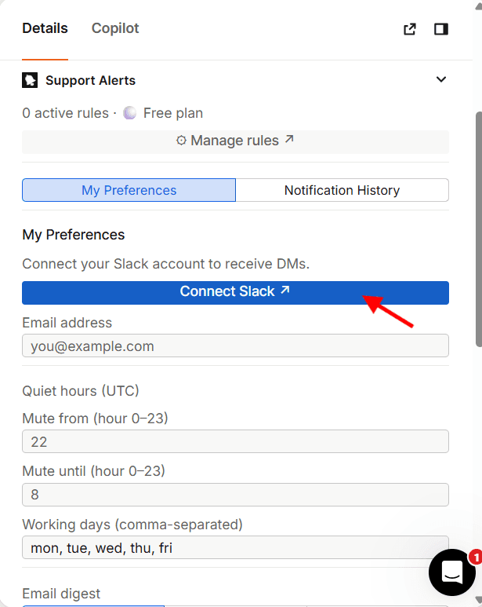The height and width of the screenshot is (607, 482).
Task: Switch to the Details tab
Action: click(x=45, y=28)
